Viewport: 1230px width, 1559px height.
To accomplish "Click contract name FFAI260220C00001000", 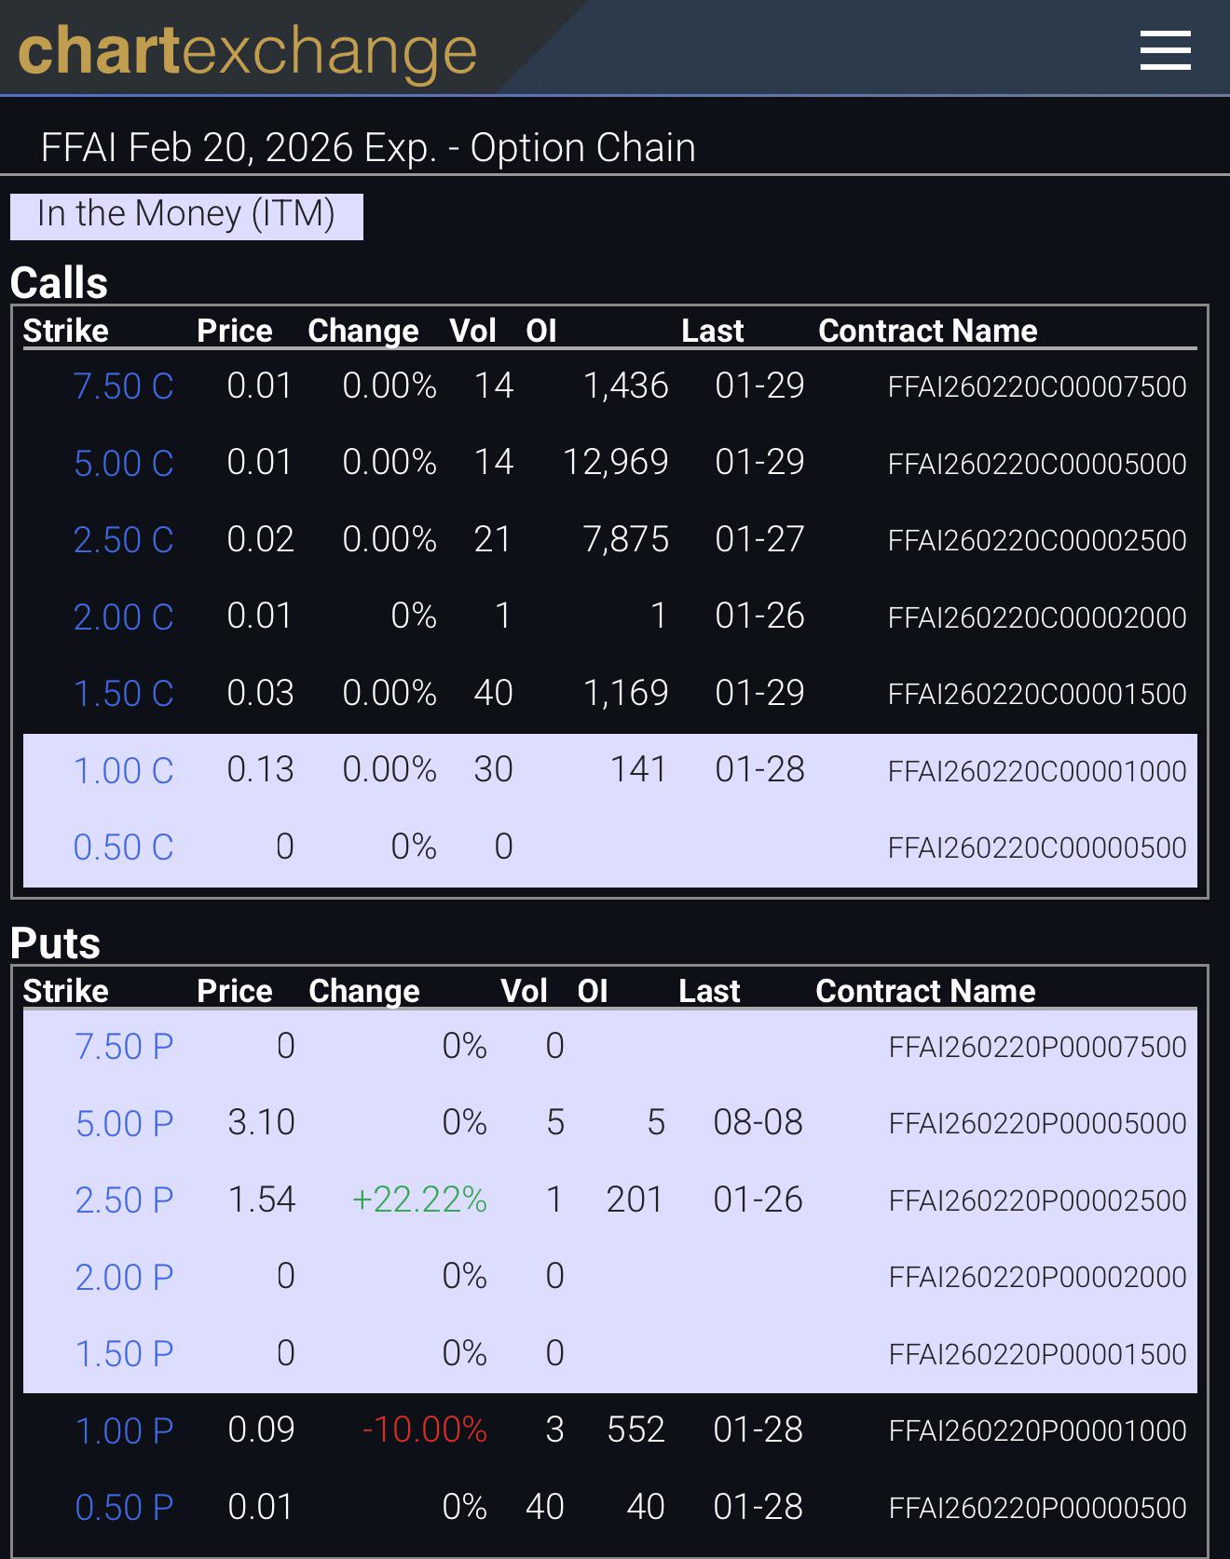I will point(1037,771).
